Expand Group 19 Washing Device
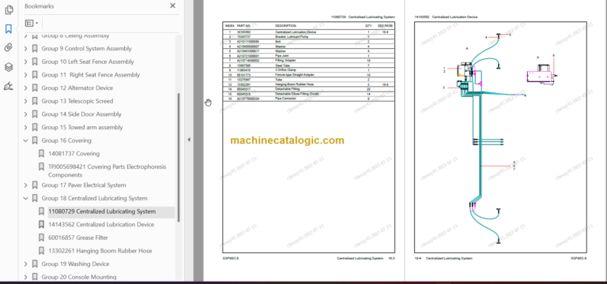 click(25, 264)
